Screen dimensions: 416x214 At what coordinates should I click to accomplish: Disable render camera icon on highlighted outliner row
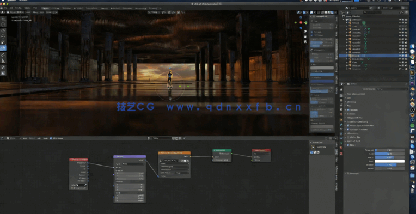coord(406,56)
